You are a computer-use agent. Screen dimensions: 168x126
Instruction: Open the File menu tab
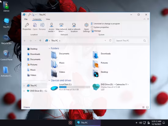coord(26,19)
